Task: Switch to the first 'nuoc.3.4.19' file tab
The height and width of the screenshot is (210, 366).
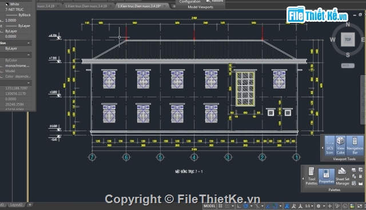Action: tap(46, 6)
